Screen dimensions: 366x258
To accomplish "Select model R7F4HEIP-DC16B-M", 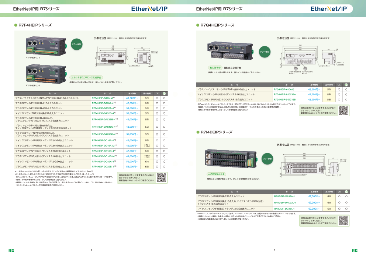I will (104, 156).
